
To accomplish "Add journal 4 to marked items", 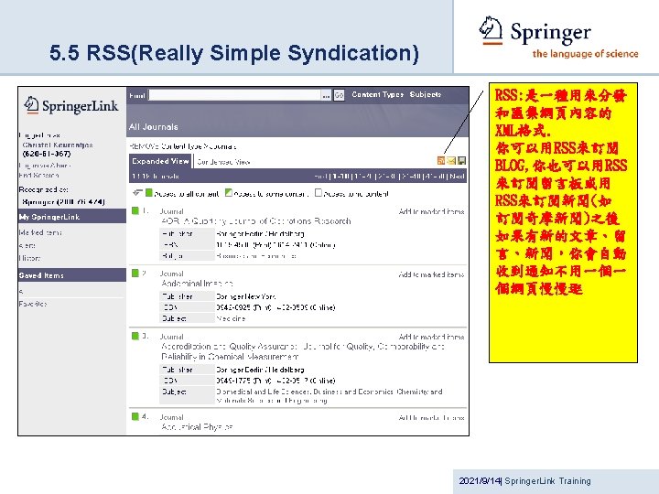I will click(x=431, y=417).
